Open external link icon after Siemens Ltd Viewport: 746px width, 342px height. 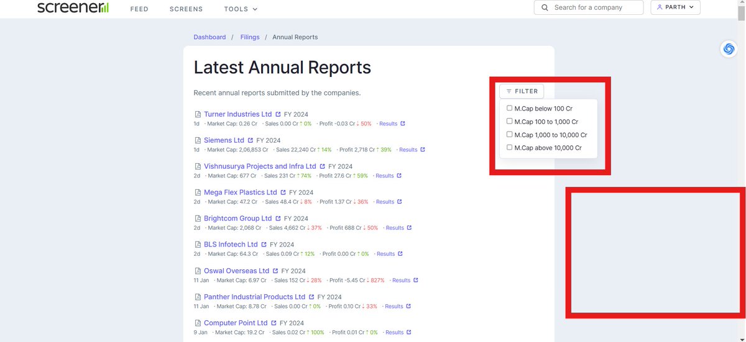click(250, 140)
